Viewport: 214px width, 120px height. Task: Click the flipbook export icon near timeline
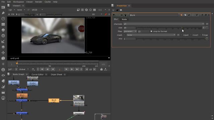106,69
